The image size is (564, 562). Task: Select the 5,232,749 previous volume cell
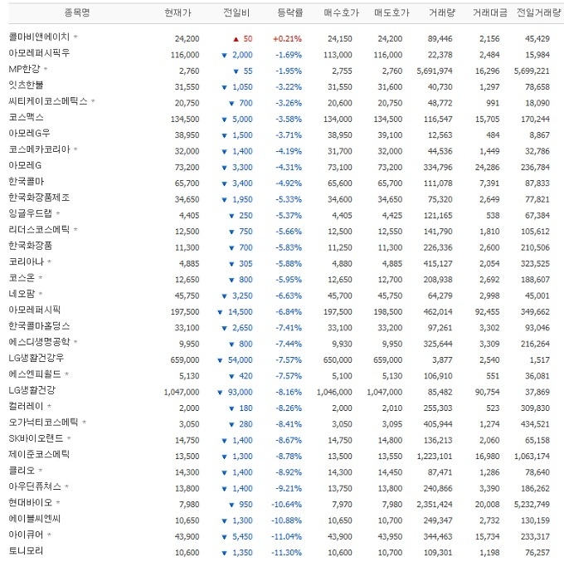pyautogui.click(x=532, y=505)
